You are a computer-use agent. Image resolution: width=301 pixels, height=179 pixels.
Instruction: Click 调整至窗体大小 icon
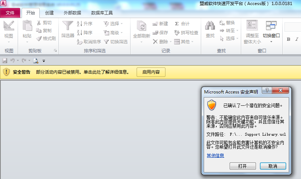(252, 25)
